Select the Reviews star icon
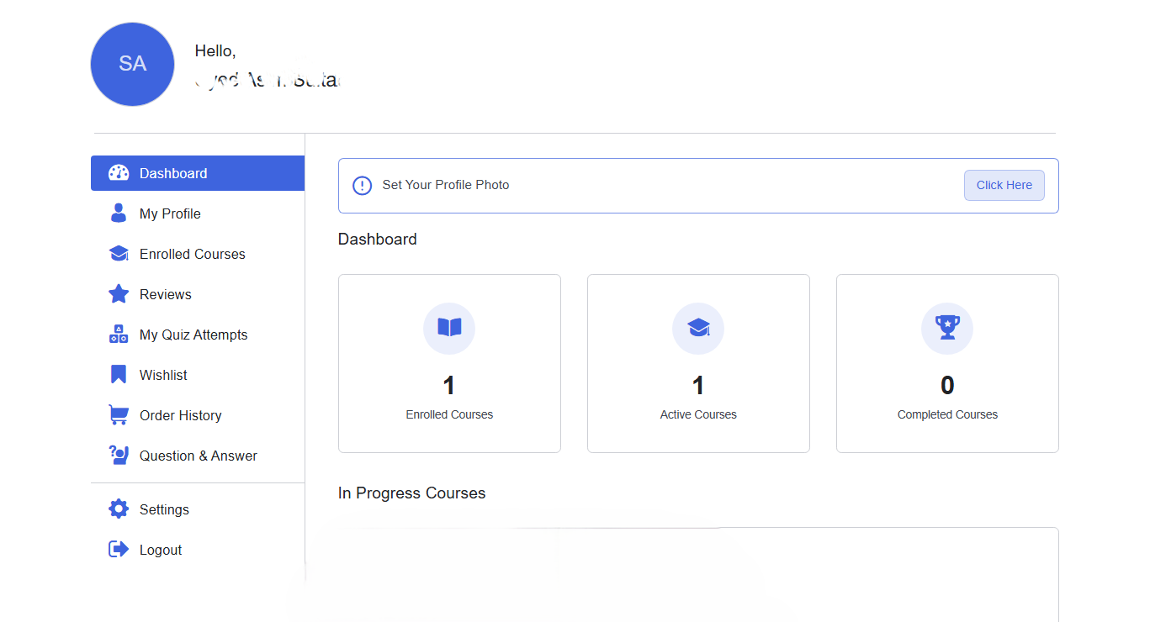 pyautogui.click(x=117, y=293)
